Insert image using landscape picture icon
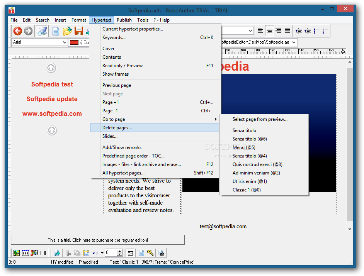This screenshot has width=364, height=276. click(x=17, y=253)
